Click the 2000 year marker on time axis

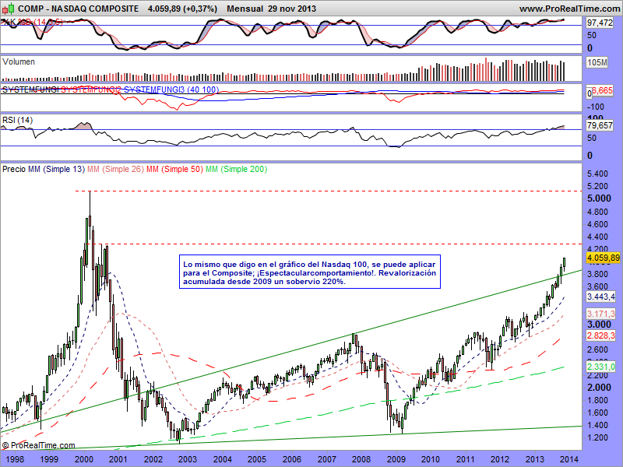click(83, 460)
